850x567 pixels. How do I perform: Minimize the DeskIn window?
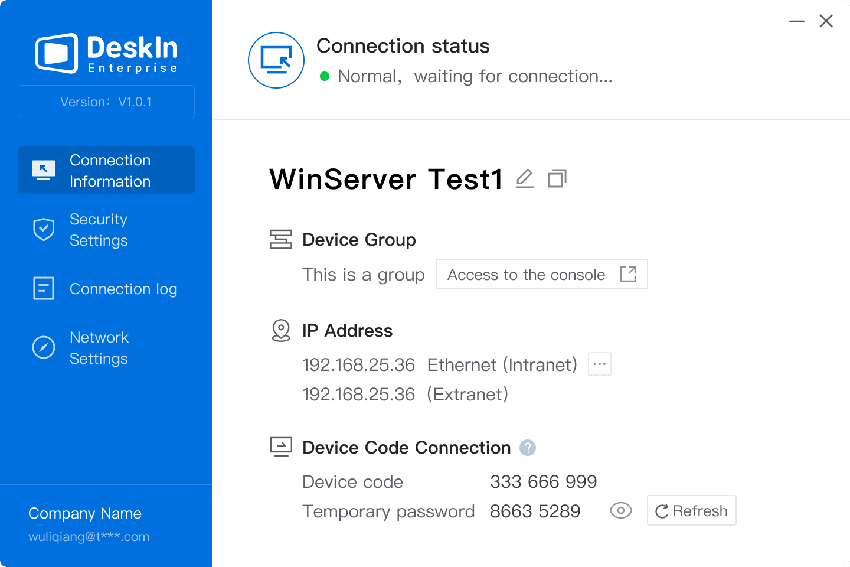tap(796, 21)
